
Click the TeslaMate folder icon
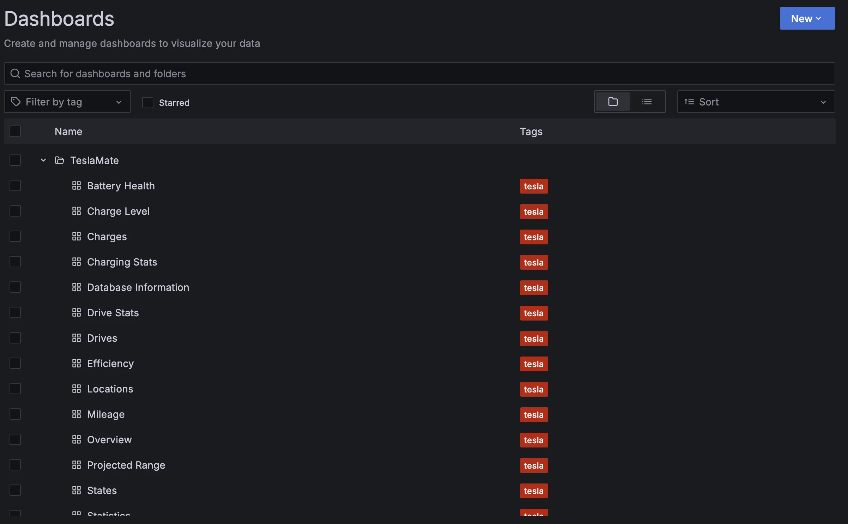click(59, 160)
